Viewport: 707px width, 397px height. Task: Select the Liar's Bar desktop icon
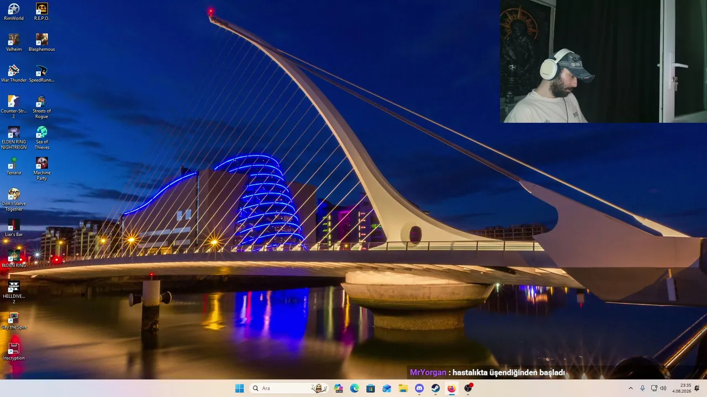click(x=14, y=228)
